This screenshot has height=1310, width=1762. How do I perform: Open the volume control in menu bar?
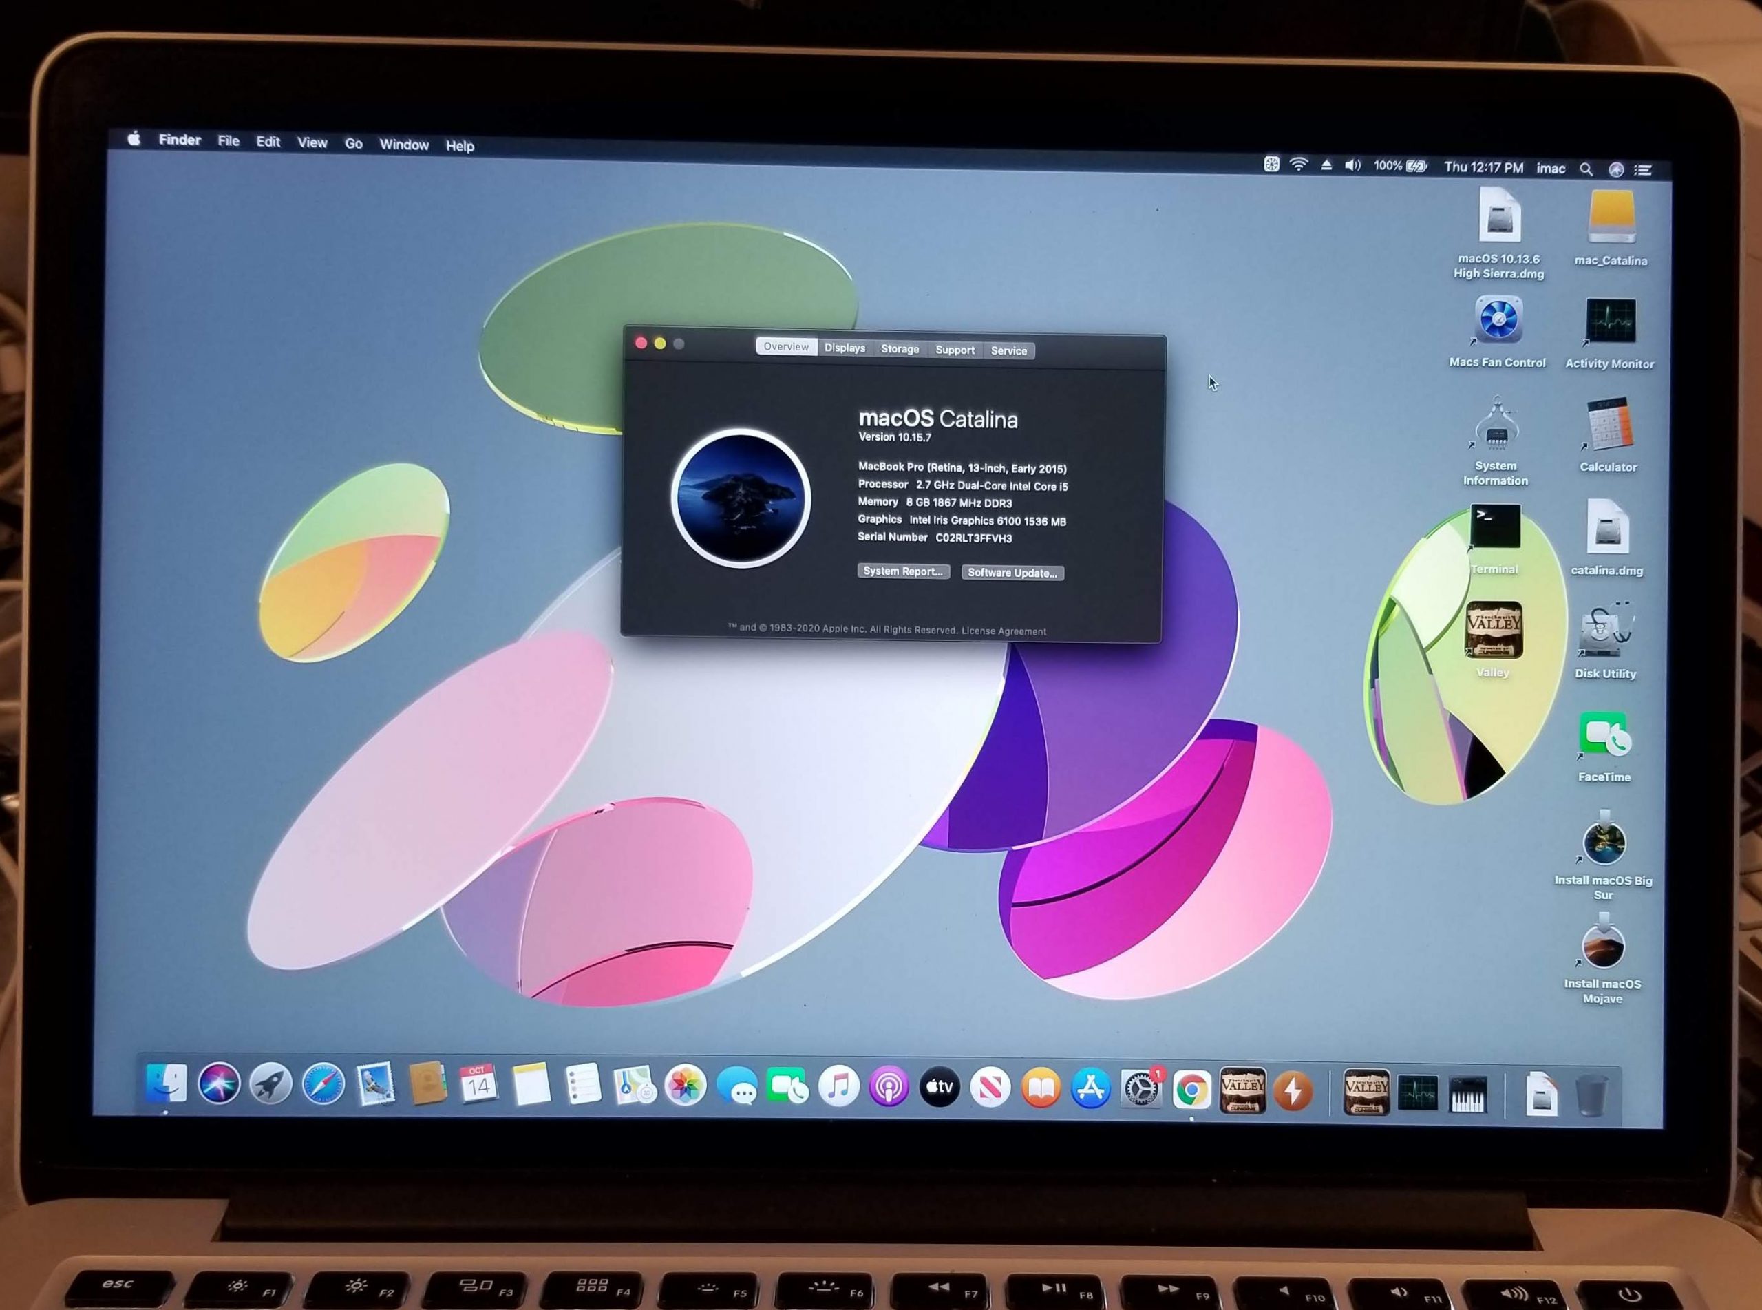click(x=1352, y=165)
